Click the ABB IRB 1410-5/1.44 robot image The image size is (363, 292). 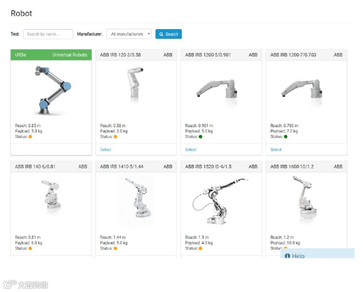tap(136, 201)
